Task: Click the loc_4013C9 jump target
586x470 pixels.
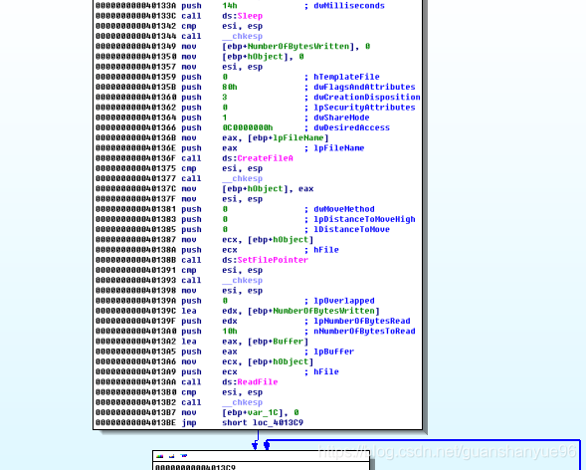Action: (x=278, y=423)
